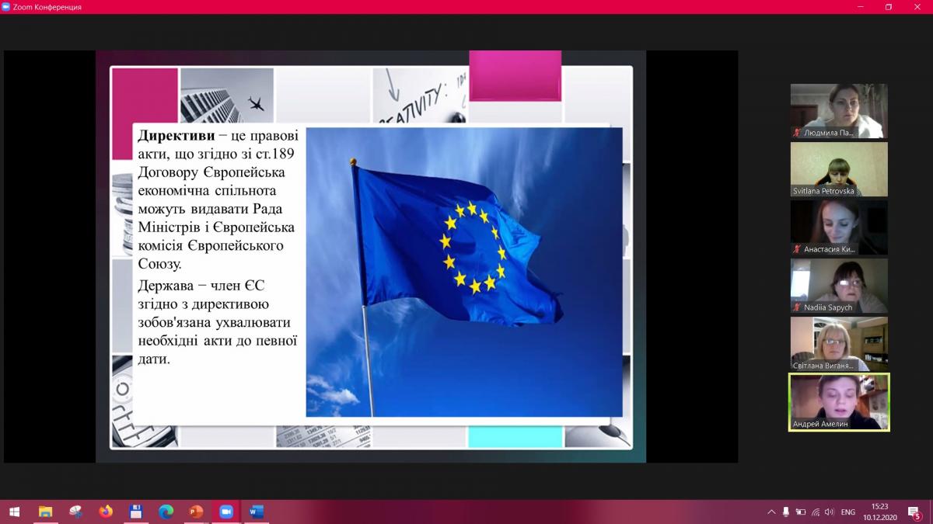Image resolution: width=933 pixels, height=524 pixels.
Task: Click the bold word Директиви on the slide
Action: 176,136
